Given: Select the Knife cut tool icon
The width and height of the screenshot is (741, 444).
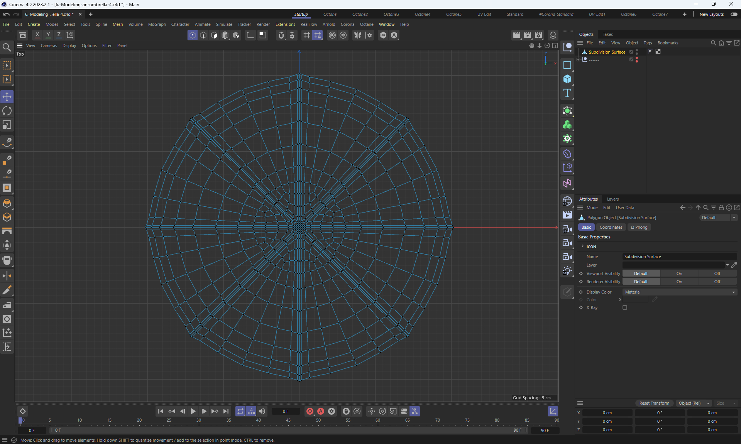Looking at the screenshot, I should tap(7, 290).
